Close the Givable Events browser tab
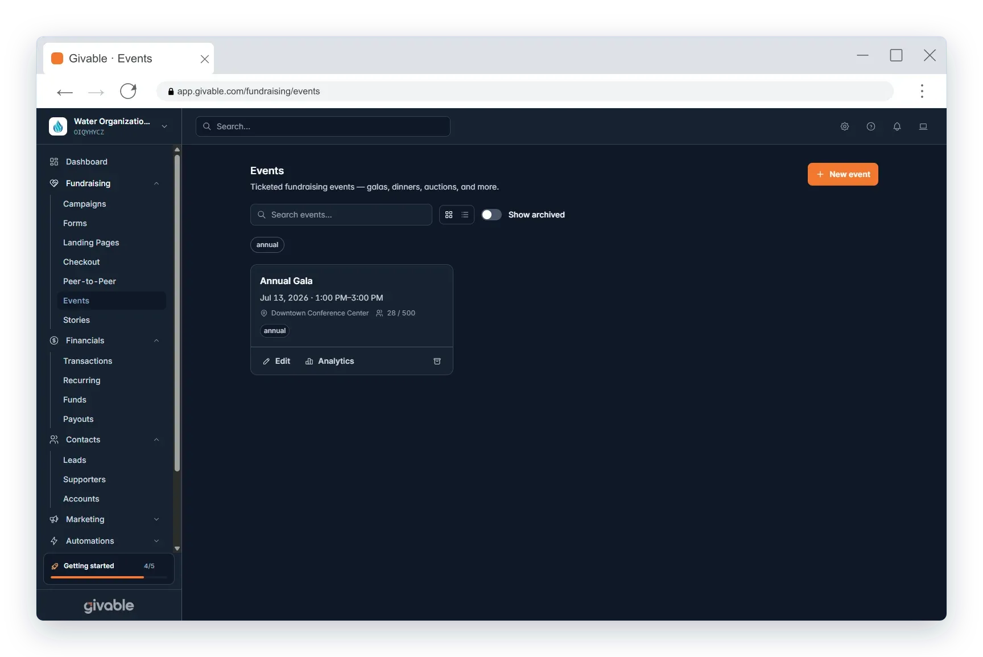 coord(205,59)
